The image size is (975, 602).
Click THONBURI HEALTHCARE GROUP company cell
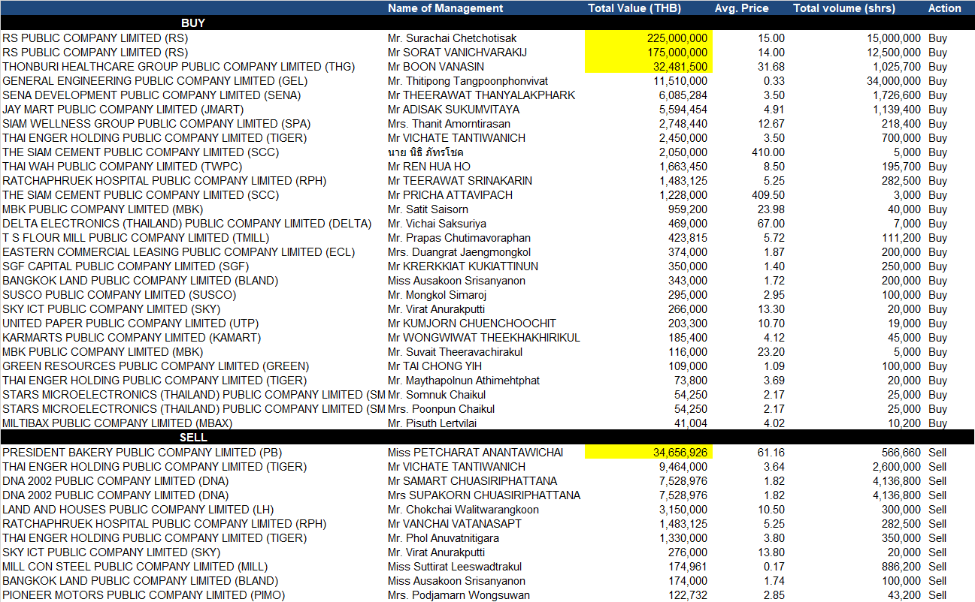tap(179, 67)
